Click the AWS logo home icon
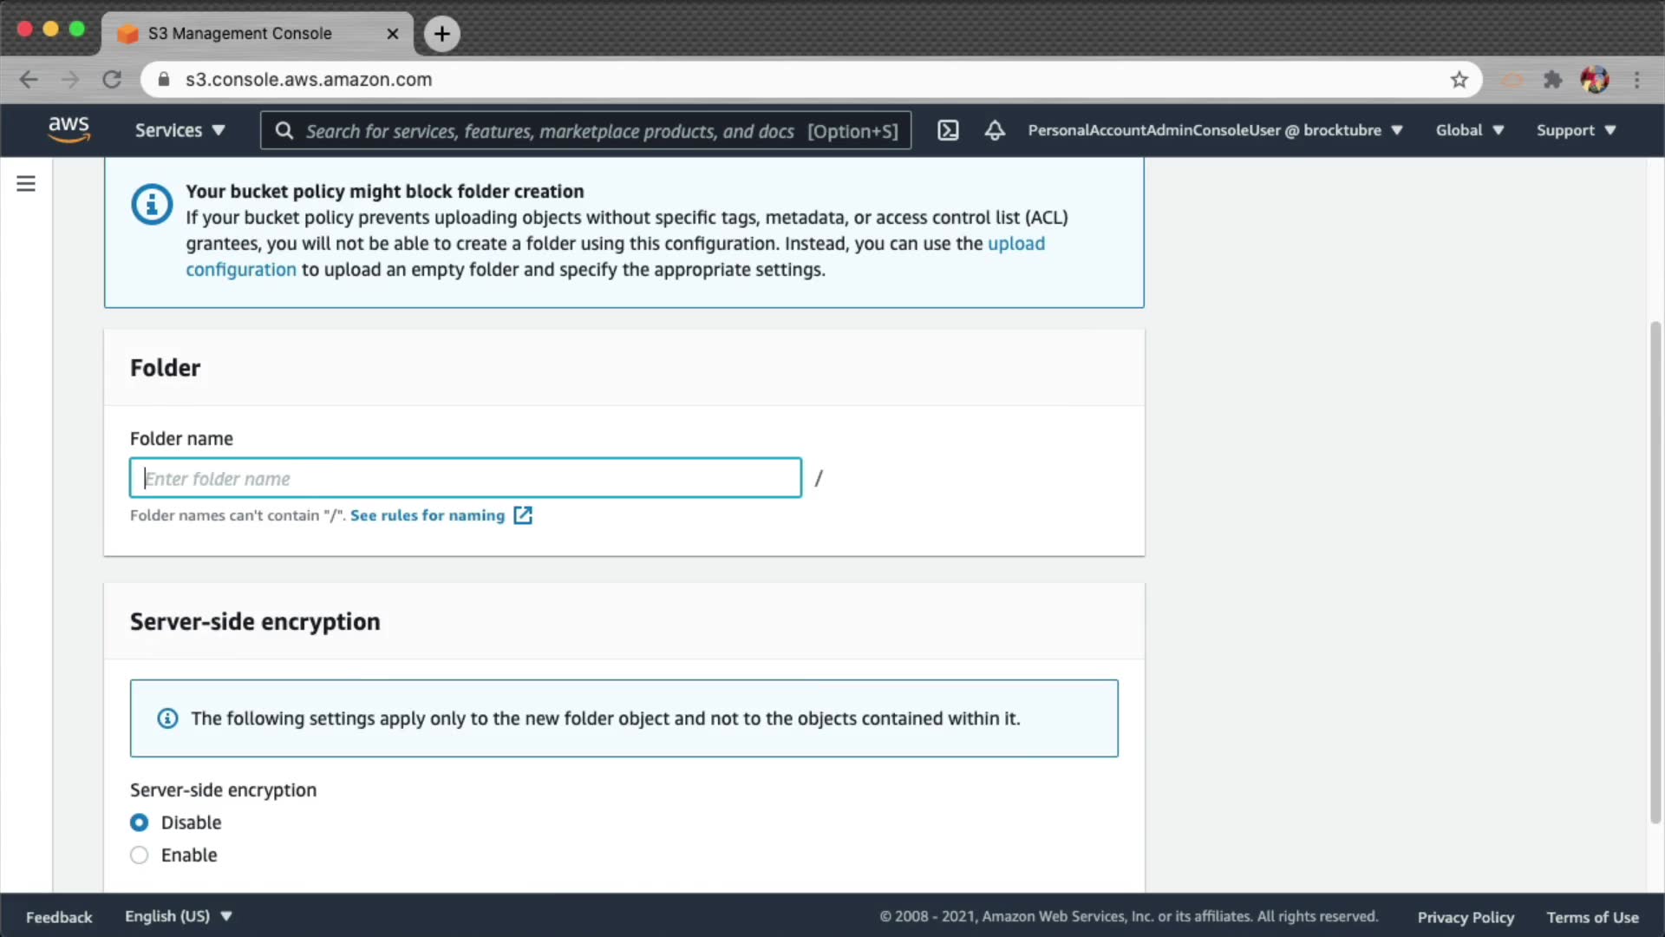Screen dimensions: 1665x937 [x=69, y=129]
